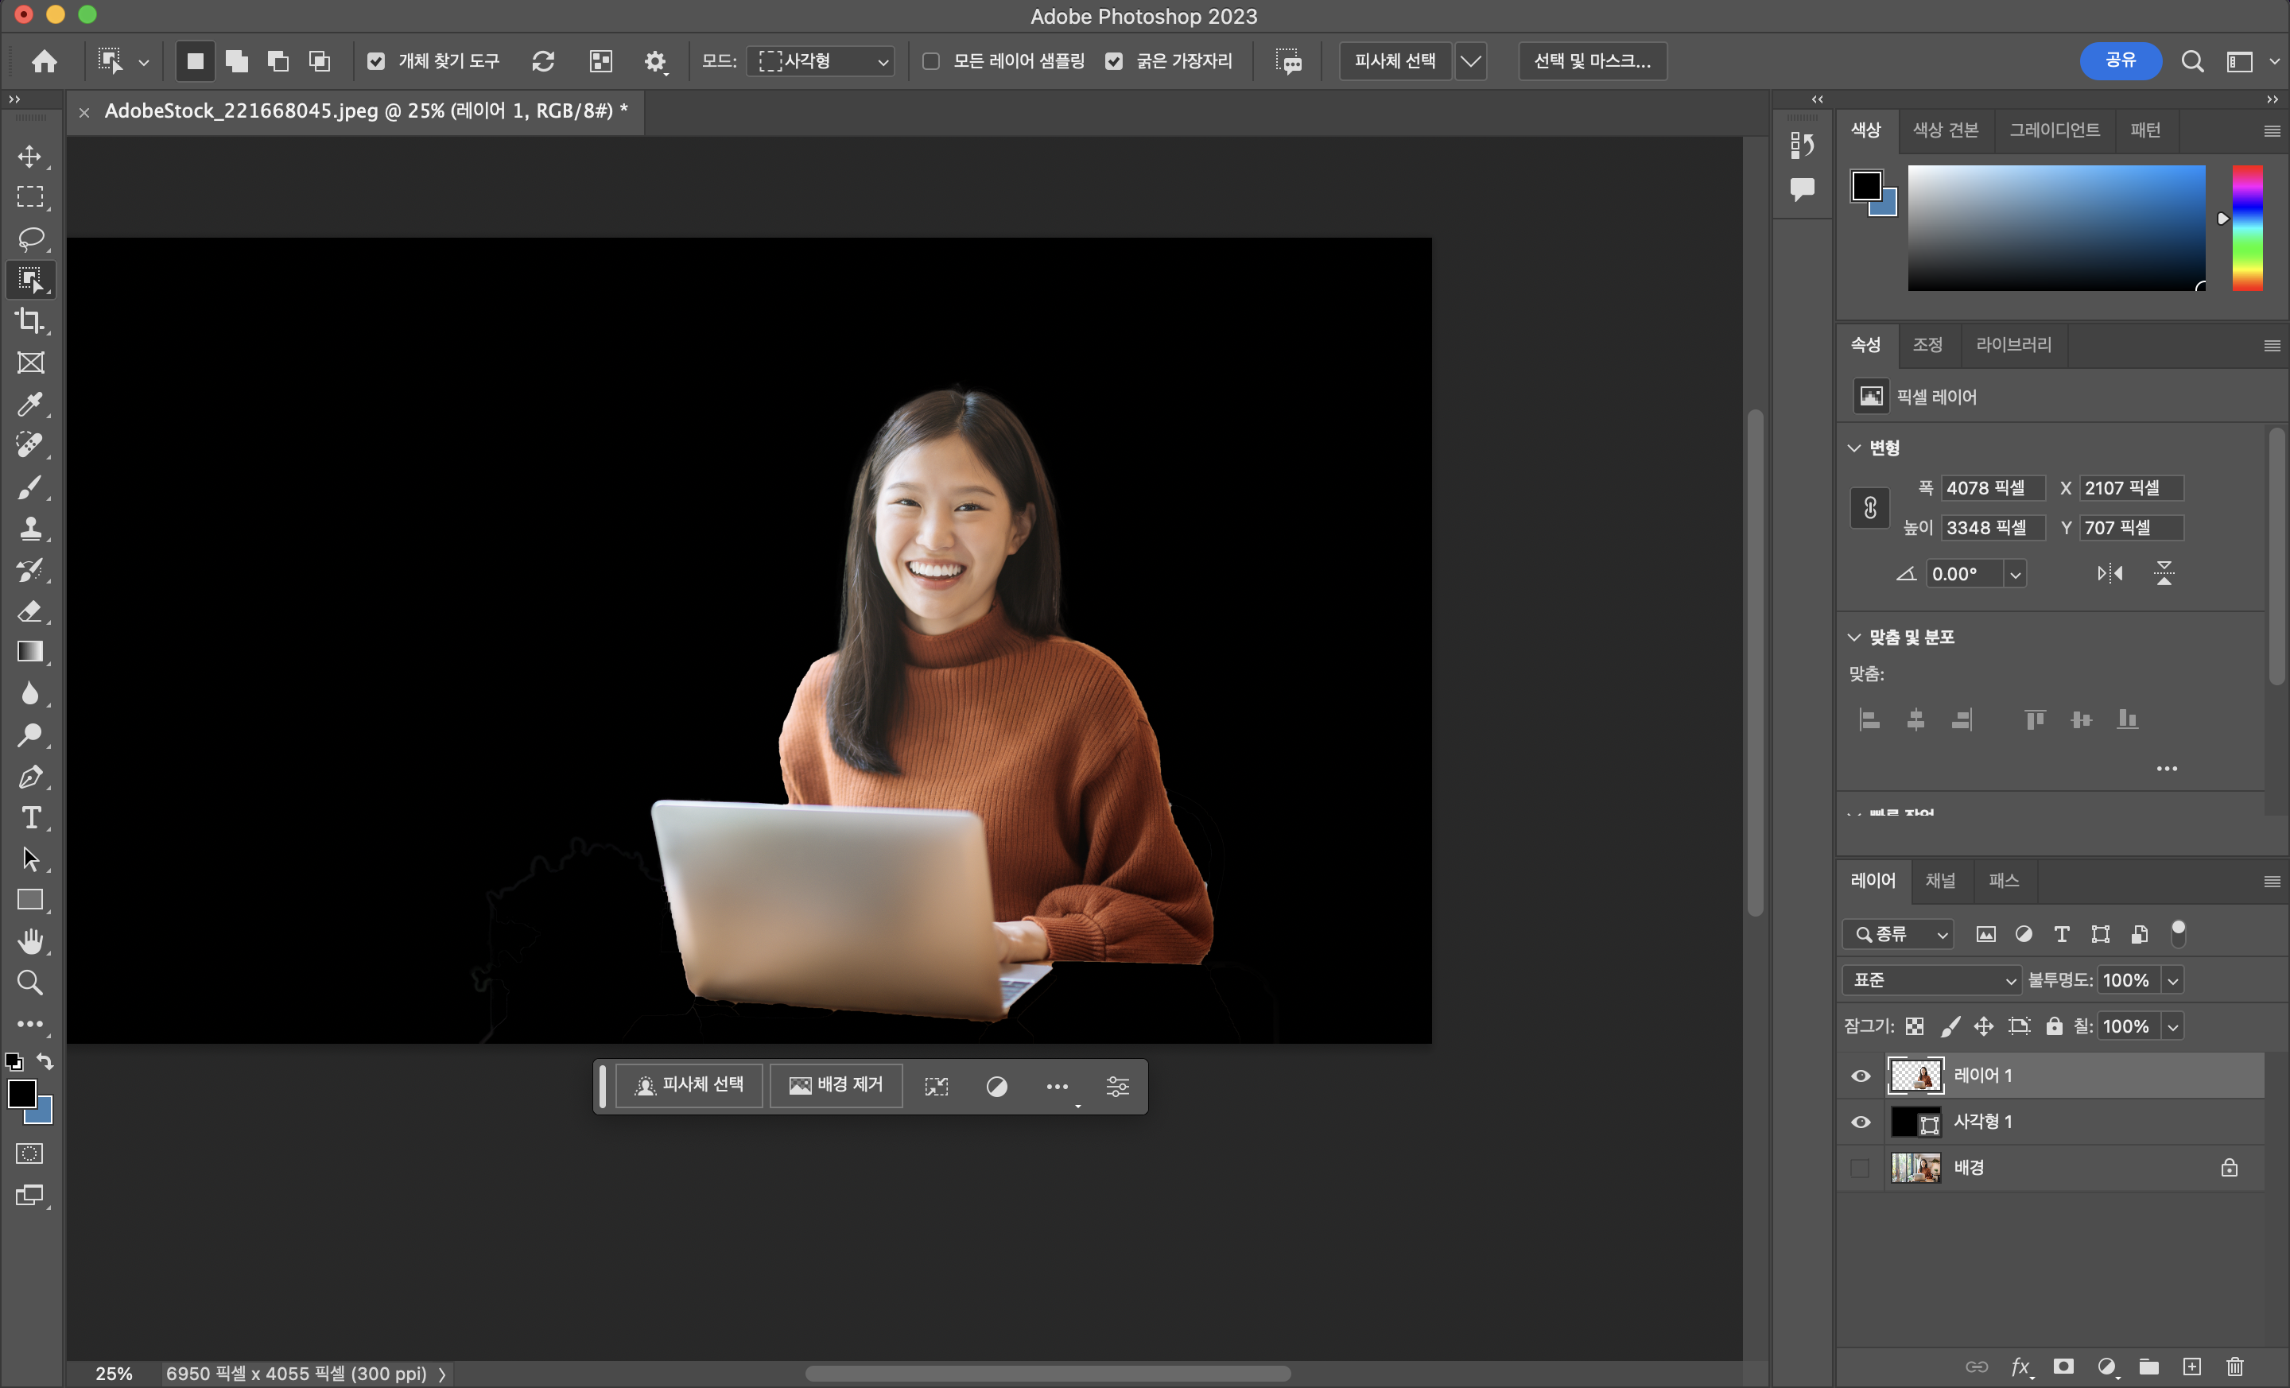
Task: Select the Lasso tool
Action: point(29,238)
